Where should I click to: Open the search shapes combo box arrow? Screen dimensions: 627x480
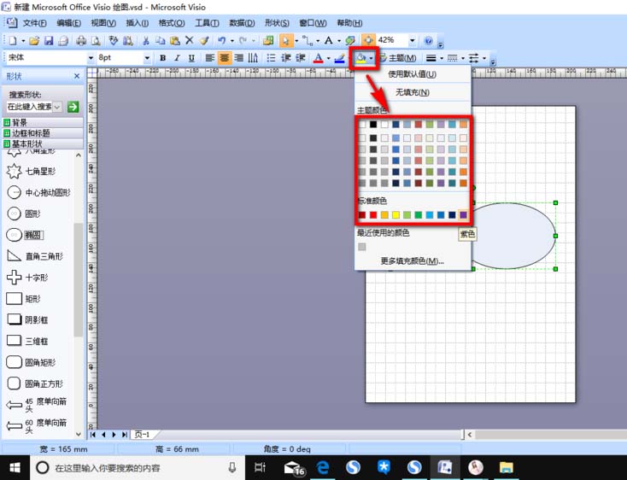[57, 107]
